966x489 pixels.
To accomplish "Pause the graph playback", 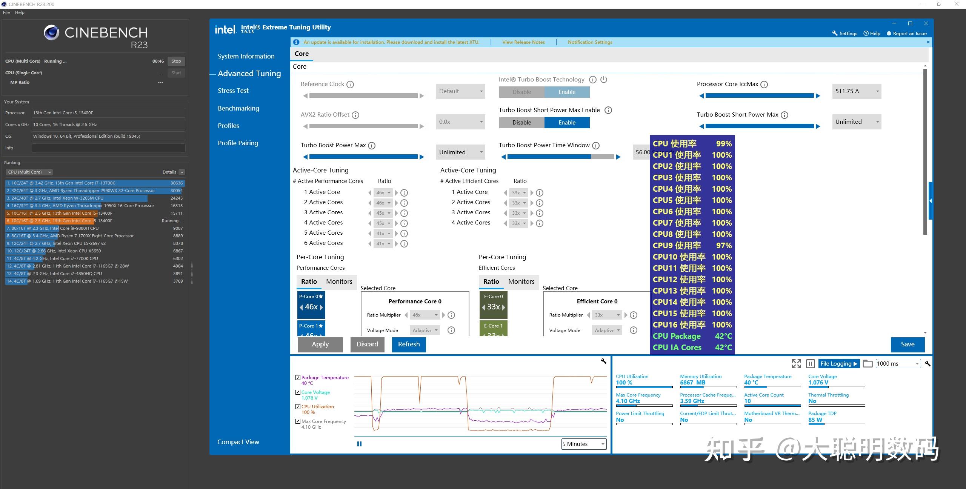I will pyautogui.click(x=359, y=444).
